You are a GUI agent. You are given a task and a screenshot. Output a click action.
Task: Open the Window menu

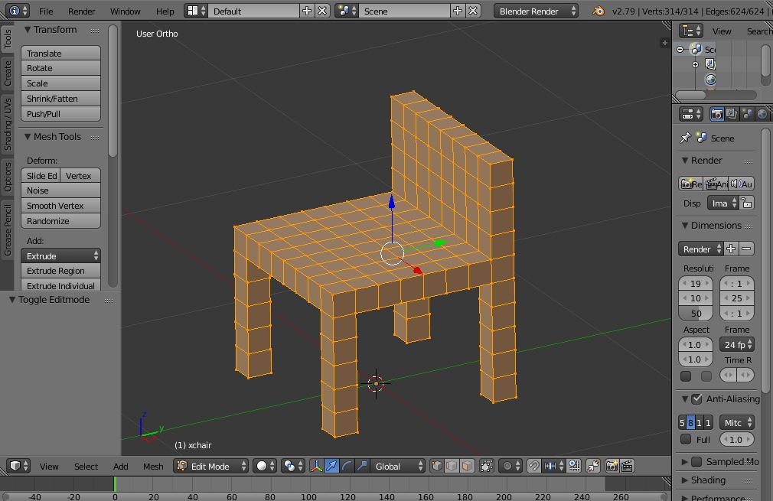125,11
